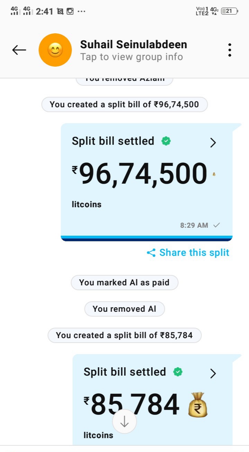
Task: Tap the 8:29 AM delivered checkmark
Action: pos(216,225)
